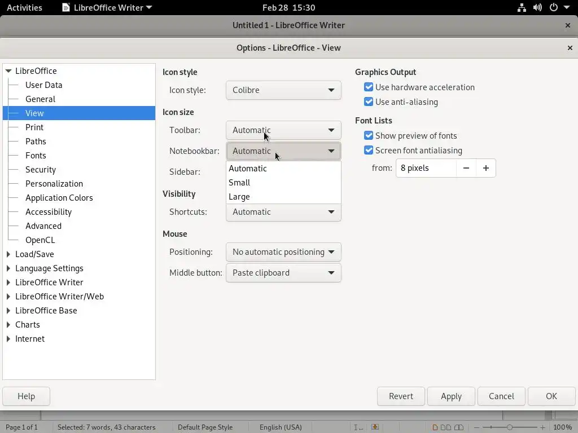Open the Icon style Colibre dropdown

coord(283,90)
